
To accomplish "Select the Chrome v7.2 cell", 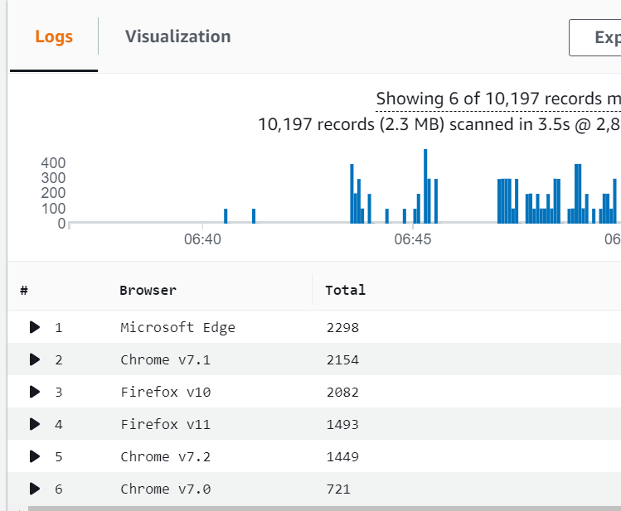I will point(166,457).
